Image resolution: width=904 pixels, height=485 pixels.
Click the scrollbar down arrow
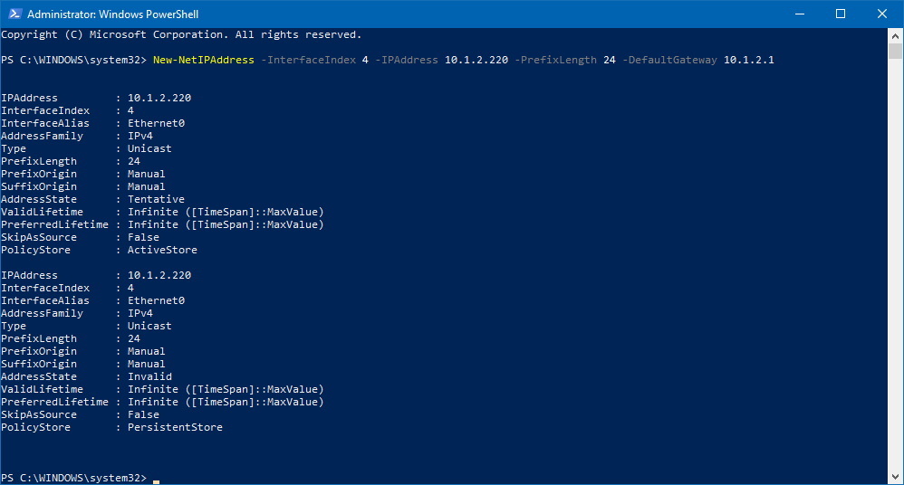click(x=895, y=477)
